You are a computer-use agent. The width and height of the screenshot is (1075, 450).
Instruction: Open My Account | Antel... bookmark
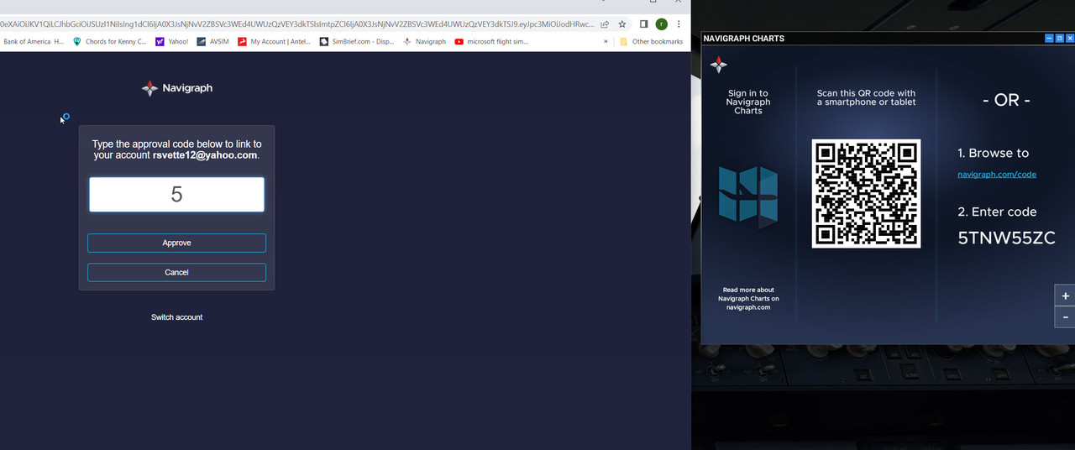coord(274,41)
